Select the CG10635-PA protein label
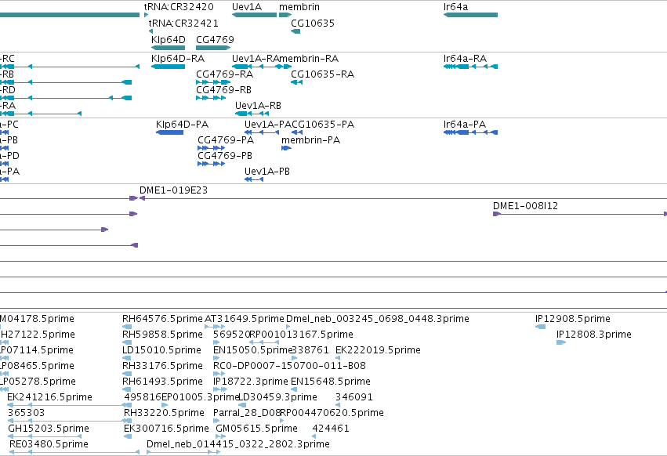 (x=323, y=125)
